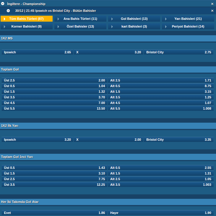Click the 1X2 MS market header
The image size is (216, 216).
tap(108, 39)
